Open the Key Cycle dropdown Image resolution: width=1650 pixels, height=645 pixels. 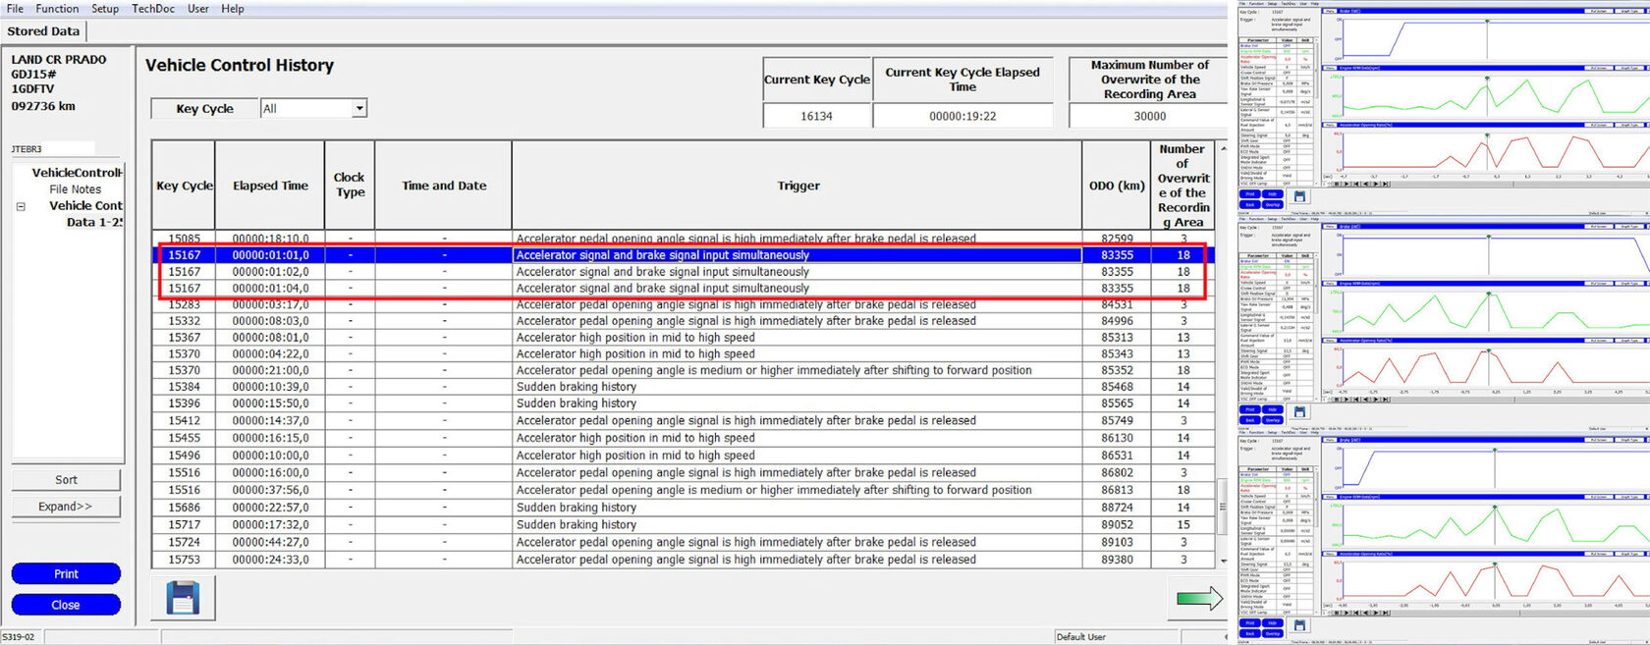pos(359,108)
